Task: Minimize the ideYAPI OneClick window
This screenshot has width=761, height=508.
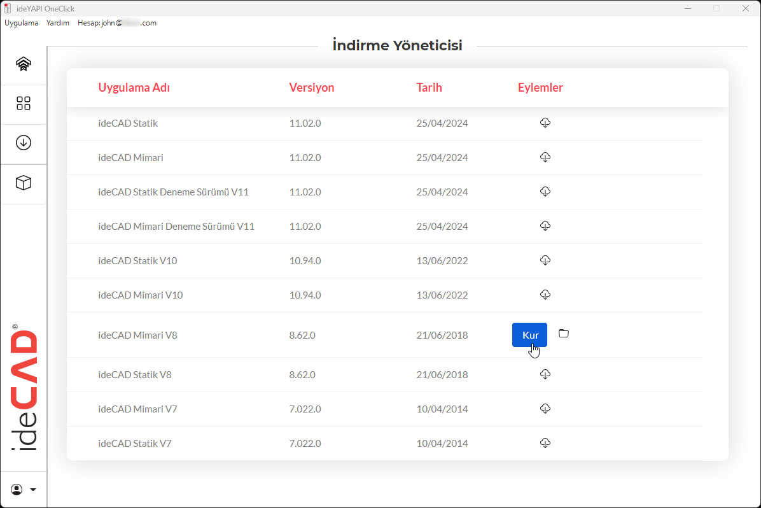Action: coord(688,8)
